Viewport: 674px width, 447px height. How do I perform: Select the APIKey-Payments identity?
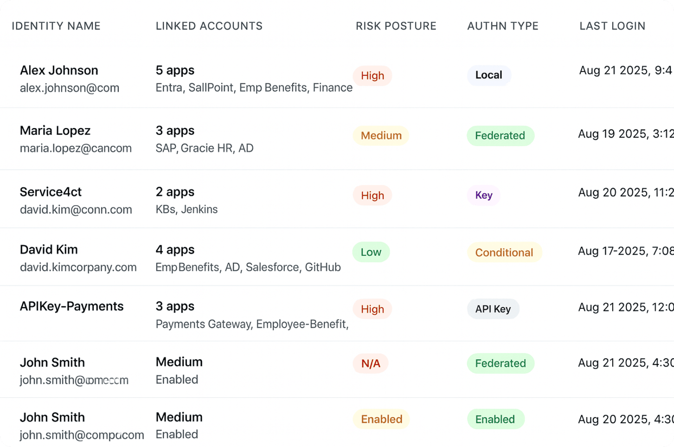point(72,306)
